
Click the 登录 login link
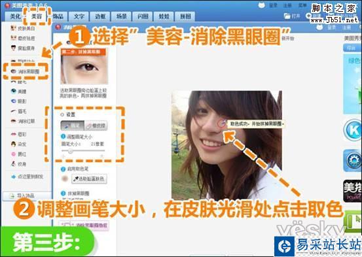(274, 5)
